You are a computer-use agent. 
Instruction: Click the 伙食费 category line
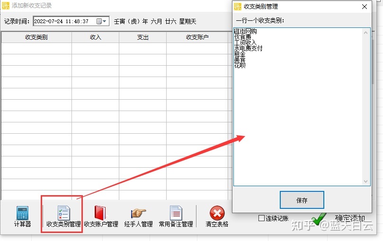click(x=242, y=37)
